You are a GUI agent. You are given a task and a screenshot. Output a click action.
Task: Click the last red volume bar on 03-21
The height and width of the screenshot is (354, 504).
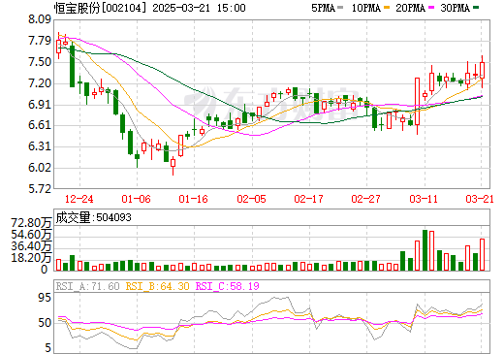(x=482, y=254)
